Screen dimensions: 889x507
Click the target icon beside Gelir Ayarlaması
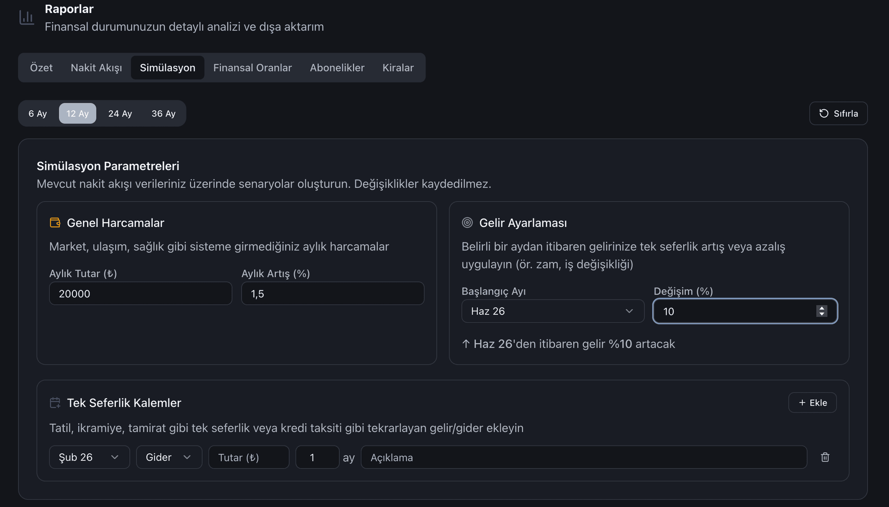click(x=467, y=222)
